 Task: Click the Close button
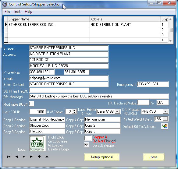tap(154, 157)
